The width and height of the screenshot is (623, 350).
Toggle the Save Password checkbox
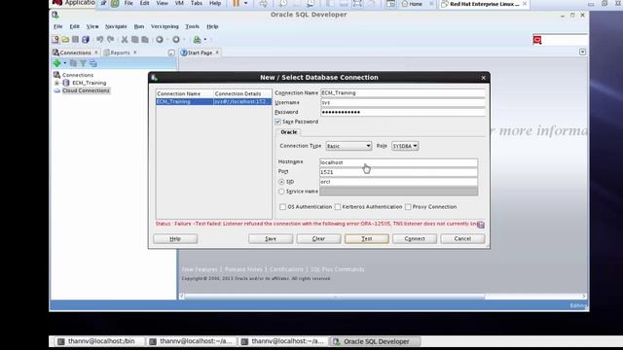(x=277, y=122)
